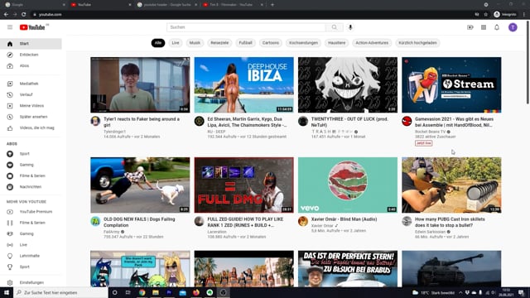
Task: Open YouTube Premium in the sidebar
Action: [31, 212]
